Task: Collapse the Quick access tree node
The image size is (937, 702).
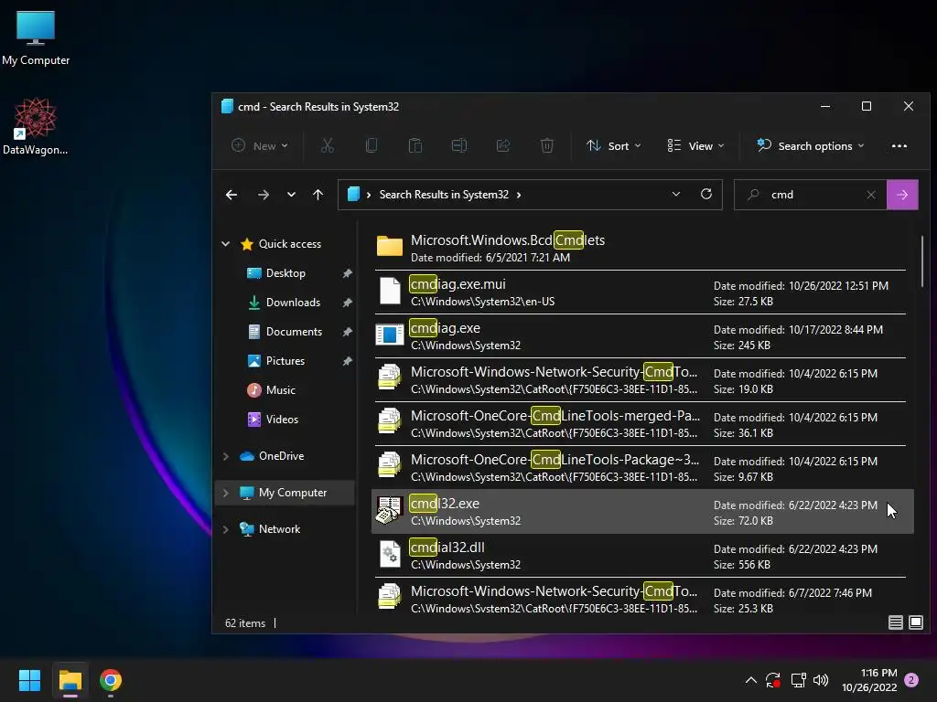Action: [226, 243]
